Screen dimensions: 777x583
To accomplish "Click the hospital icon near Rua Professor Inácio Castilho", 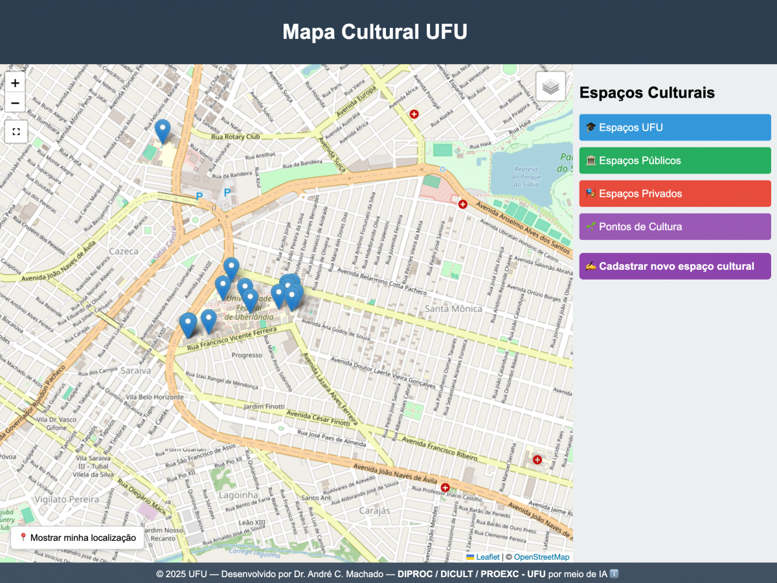I will click(x=445, y=487).
